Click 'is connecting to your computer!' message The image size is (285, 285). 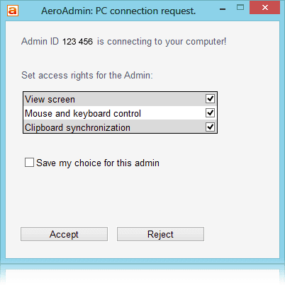pyautogui.click(x=162, y=42)
